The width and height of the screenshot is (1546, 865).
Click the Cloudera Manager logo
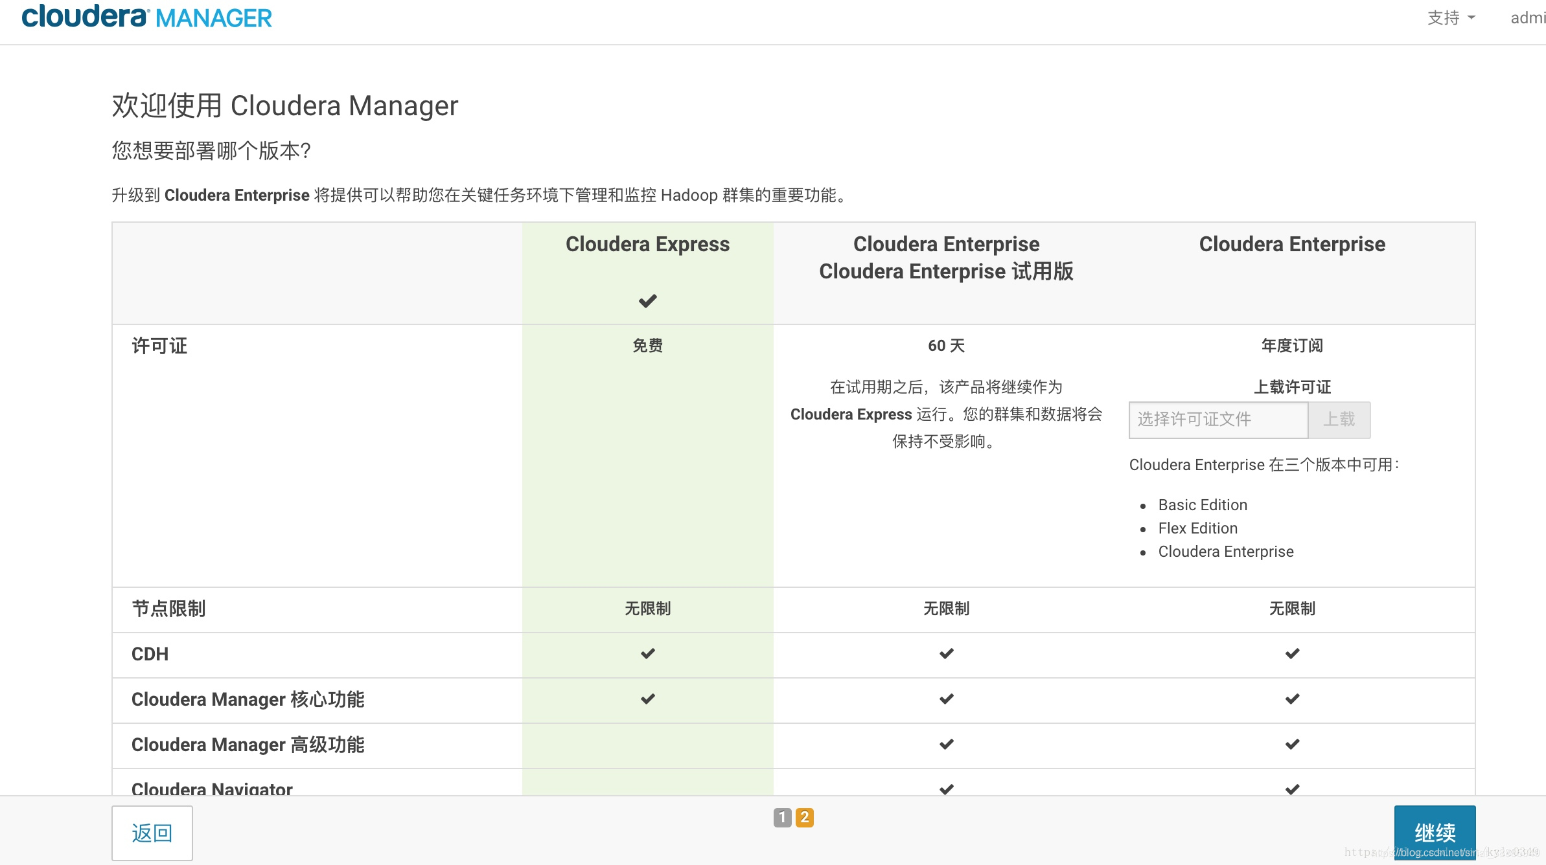point(147,17)
